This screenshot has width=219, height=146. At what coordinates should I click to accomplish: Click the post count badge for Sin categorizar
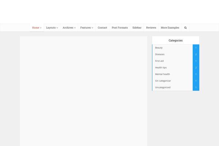click(196, 81)
